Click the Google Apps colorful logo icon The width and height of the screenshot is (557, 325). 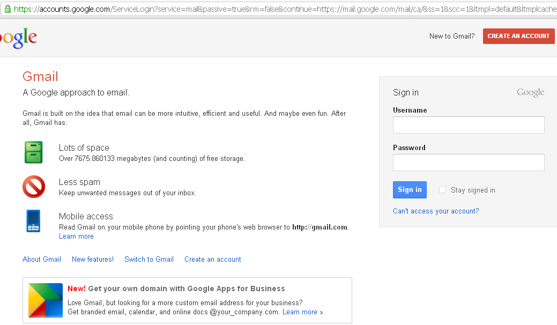(45, 300)
